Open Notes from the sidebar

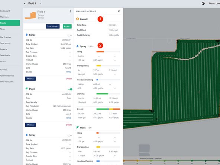(x=3, y=29)
